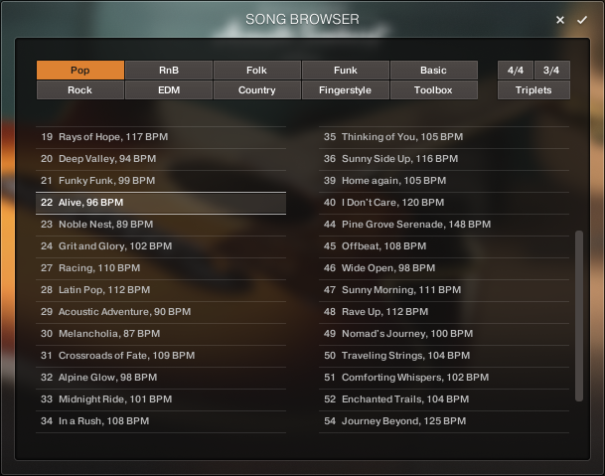Pick song 23 Noble Nest, 89 BPM
The height and width of the screenshot is (476, 605).
click(x=161, y=225)
